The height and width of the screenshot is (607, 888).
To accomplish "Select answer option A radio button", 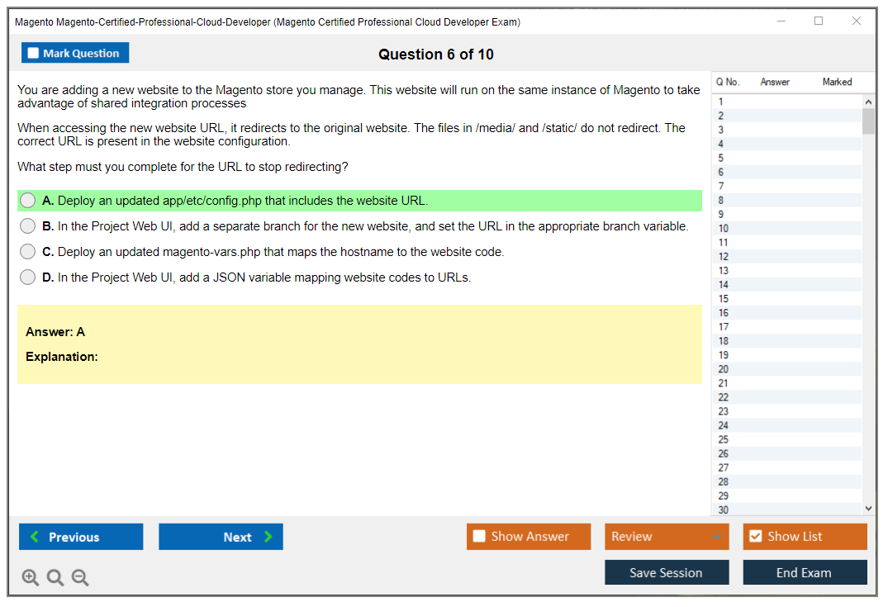I will [28, 201].
